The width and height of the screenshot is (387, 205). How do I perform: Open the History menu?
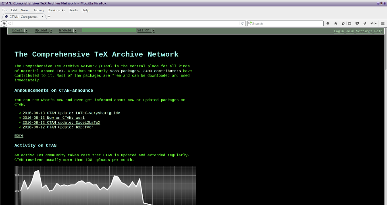38,10
